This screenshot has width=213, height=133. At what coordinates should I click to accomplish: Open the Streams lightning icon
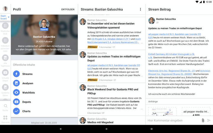[x=17, y=74]
